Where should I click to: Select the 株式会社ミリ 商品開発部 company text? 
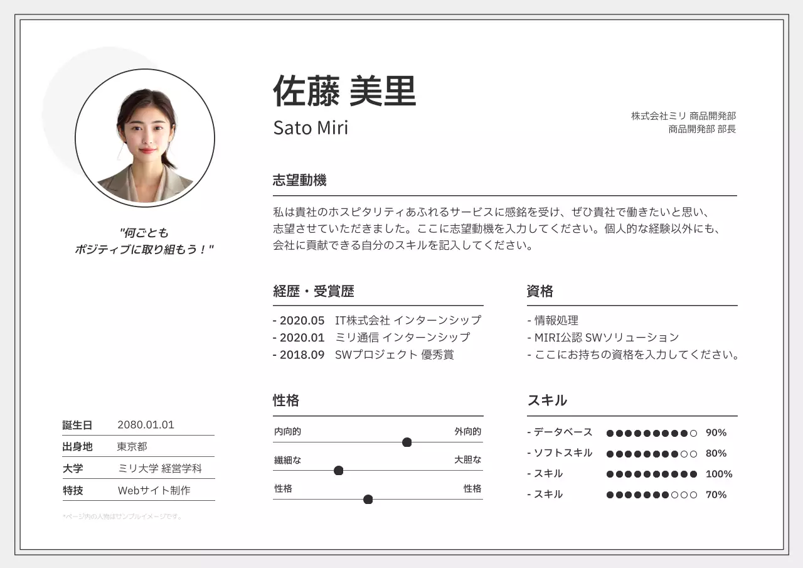click(x=683, y=115)
